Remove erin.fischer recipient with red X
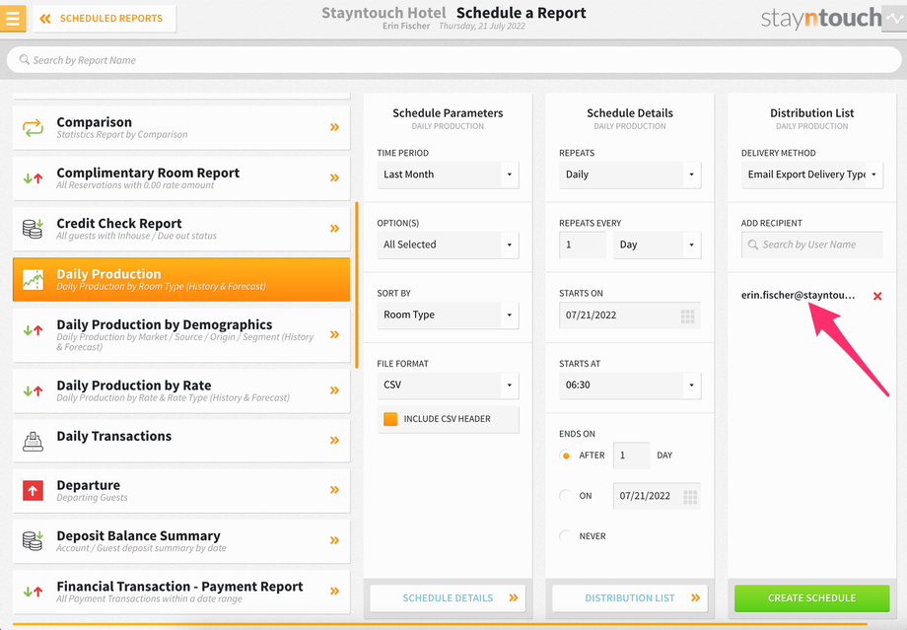The image size is (907, 630). (x=877, y=296)
